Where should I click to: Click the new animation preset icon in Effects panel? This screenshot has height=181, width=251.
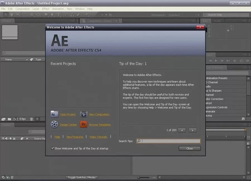point(243,119)
